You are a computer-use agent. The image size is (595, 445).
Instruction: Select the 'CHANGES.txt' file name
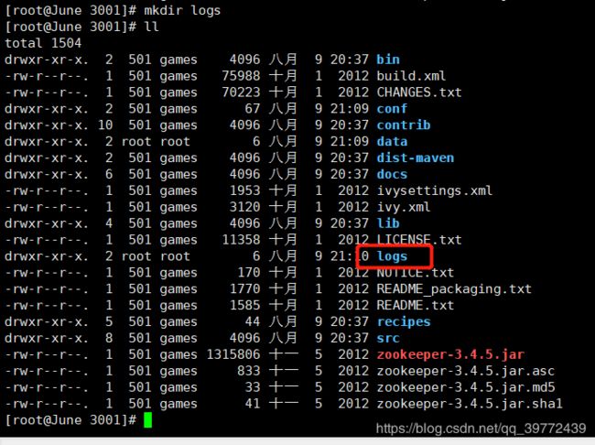tap(419, 92)
